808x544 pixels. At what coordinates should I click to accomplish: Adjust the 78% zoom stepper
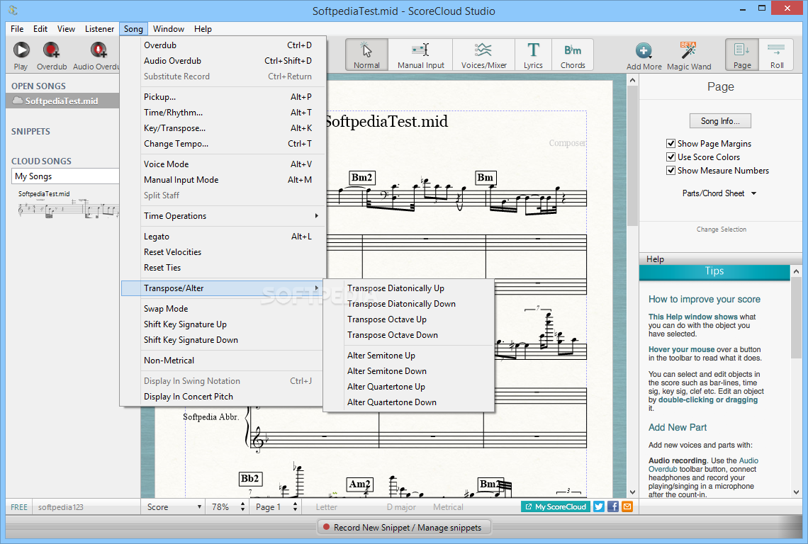pos(242,507)
